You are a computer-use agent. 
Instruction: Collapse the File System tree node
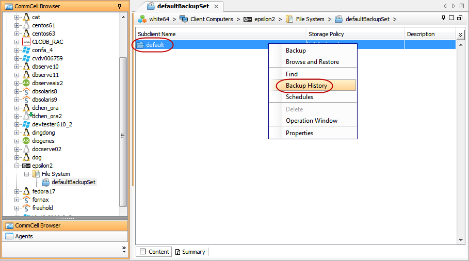click(27, 174)
